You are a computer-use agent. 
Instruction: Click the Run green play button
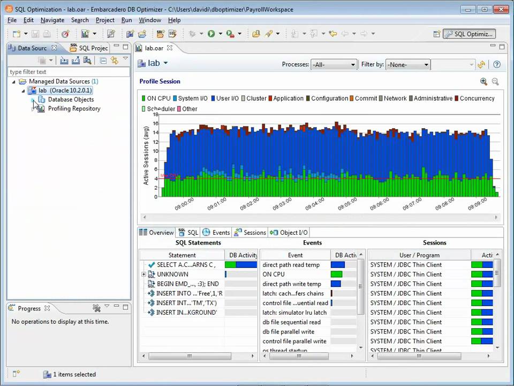point(211,34)
